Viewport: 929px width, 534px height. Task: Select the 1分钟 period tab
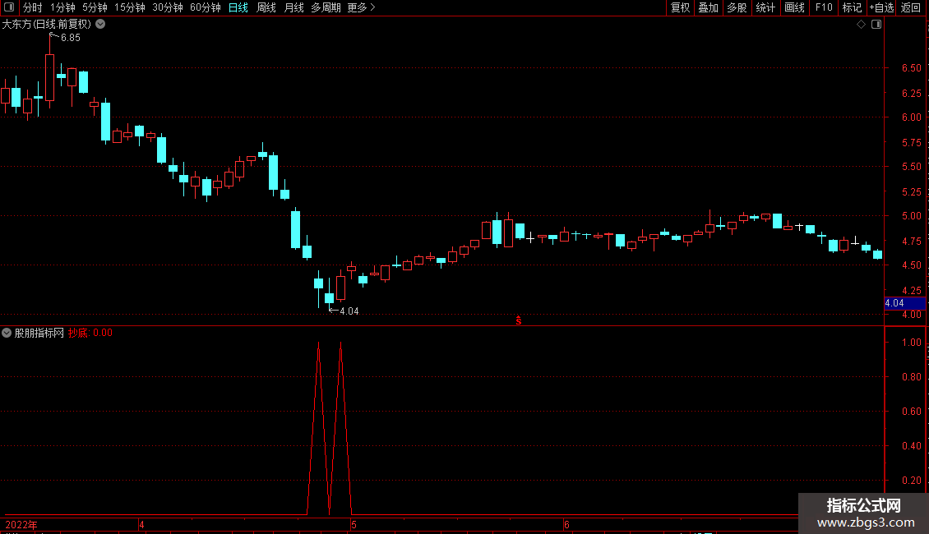tap(62, 7)
